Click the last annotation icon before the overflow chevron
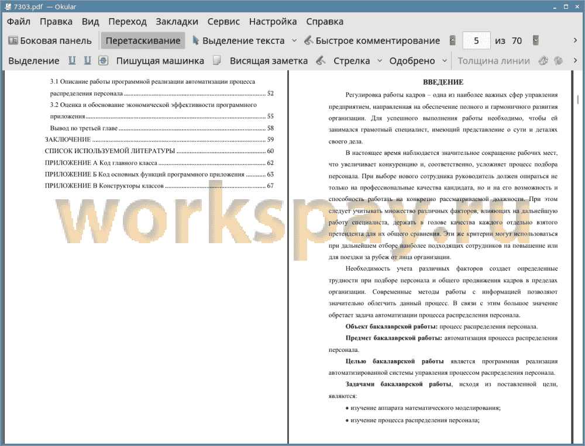 (559, 60)
